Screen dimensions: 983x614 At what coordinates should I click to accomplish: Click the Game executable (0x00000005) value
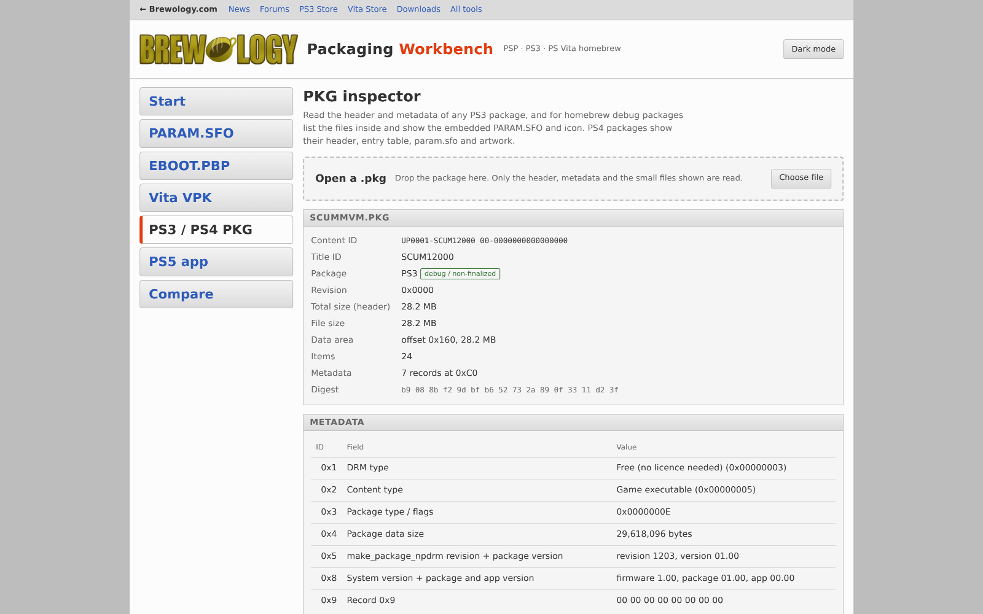tap(686, 490)
